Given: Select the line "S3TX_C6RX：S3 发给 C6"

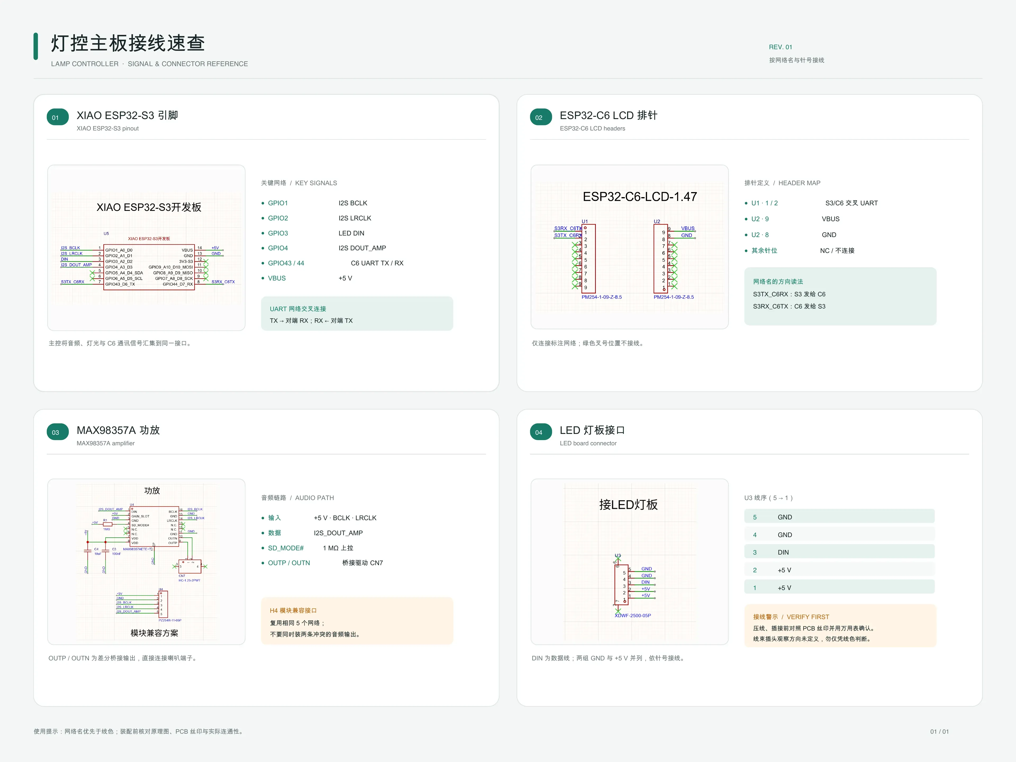Looking at the screenshot, I should coord(789,294).
